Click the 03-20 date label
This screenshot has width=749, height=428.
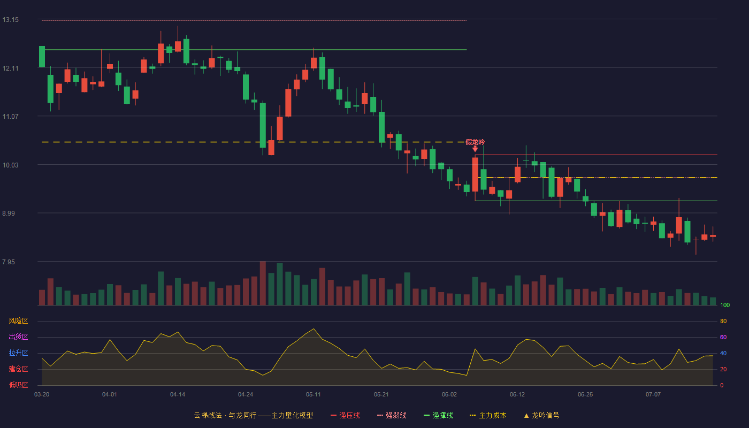[x=42, y=394]
